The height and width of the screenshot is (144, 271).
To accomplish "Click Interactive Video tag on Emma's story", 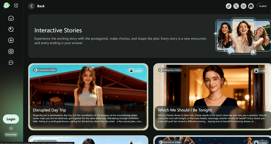I will pyautogui.click(x=170, y=70).
